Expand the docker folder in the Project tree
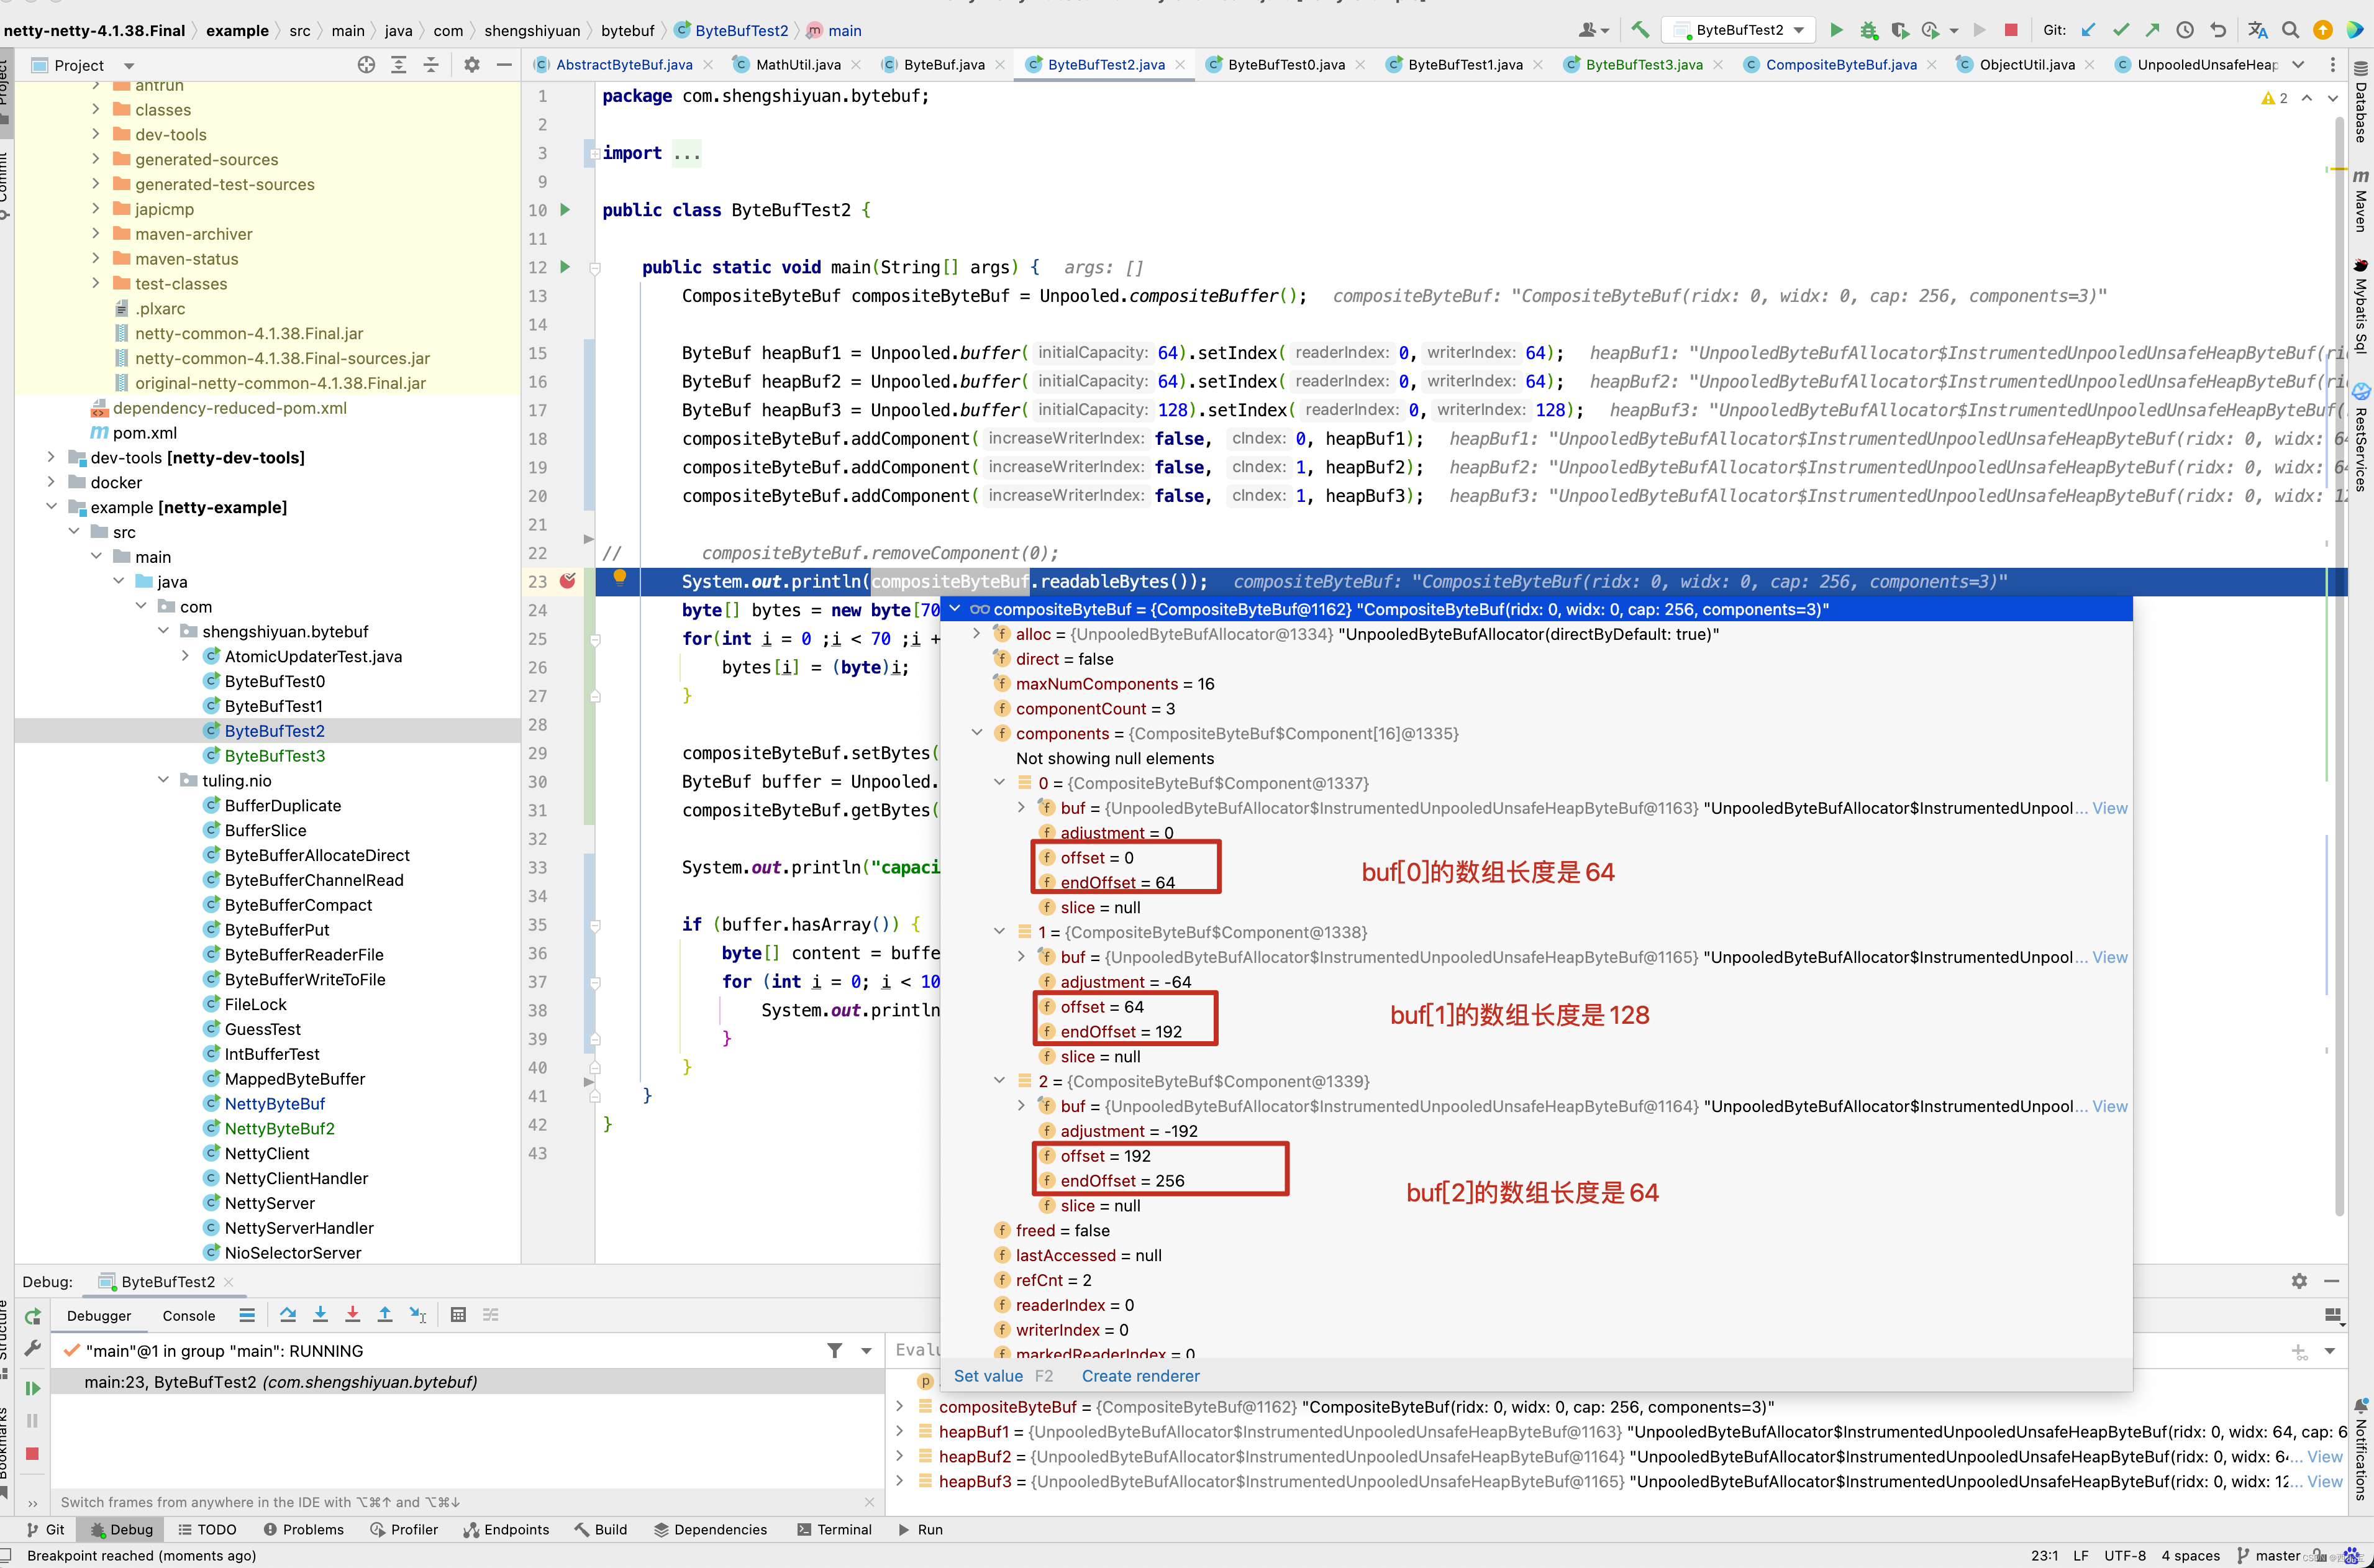 51,482
